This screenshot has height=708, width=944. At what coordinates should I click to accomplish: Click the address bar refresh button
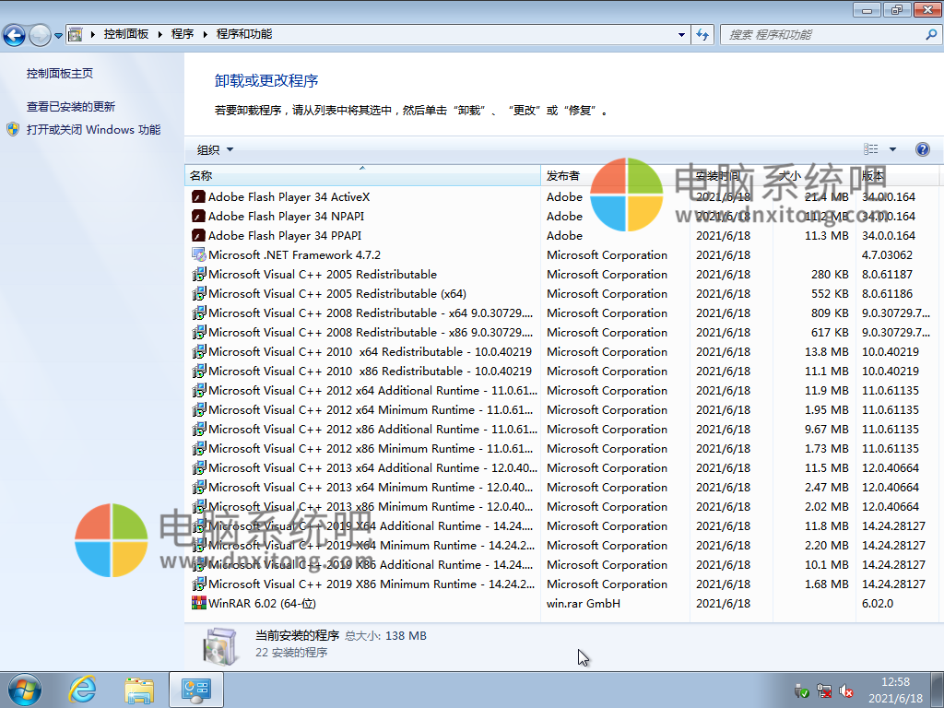[x=702, y=34]
